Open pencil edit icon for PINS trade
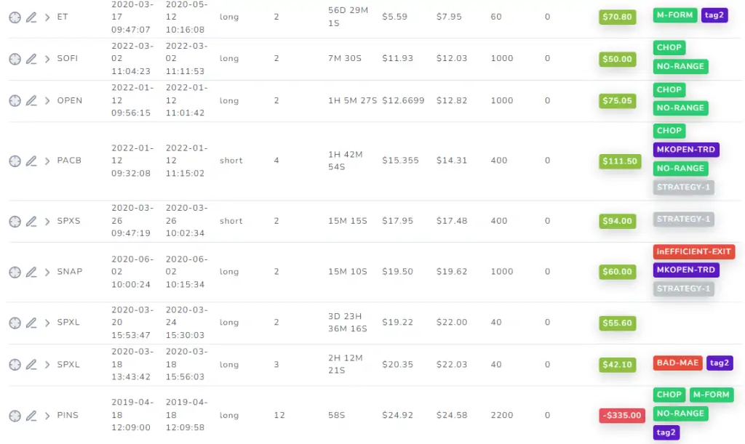The width and height of the screenshot is (745, 444). 31,416
